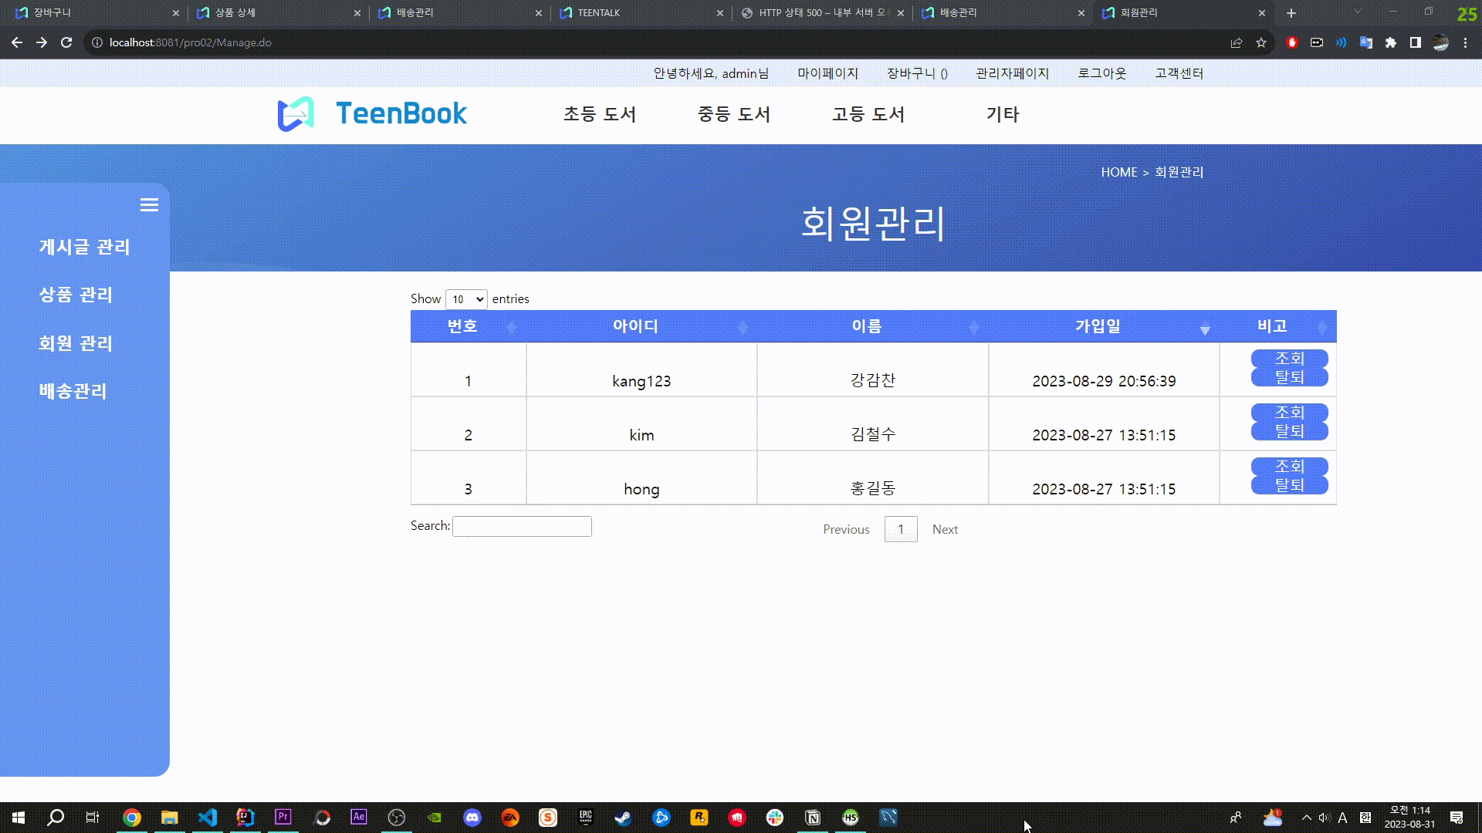Open the 초등 도서 navigation menu

coord(600,114)
